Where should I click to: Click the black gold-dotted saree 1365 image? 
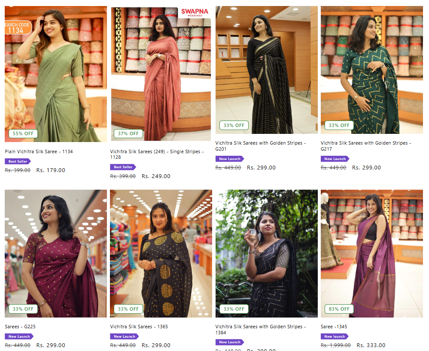(x=161, y=254)
